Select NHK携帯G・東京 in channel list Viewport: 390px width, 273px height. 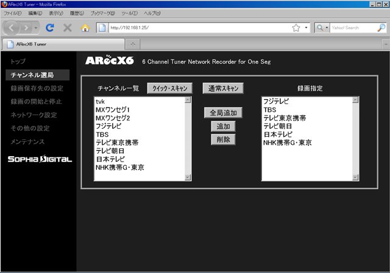pyautogui.click(x=140, y=168)
